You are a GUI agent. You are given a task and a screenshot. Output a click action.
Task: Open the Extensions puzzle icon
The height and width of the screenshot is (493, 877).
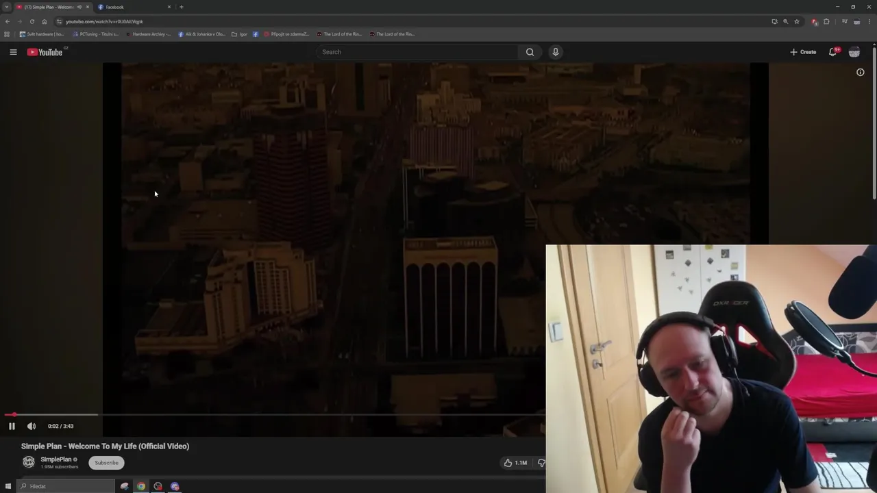tap(826, 21)
